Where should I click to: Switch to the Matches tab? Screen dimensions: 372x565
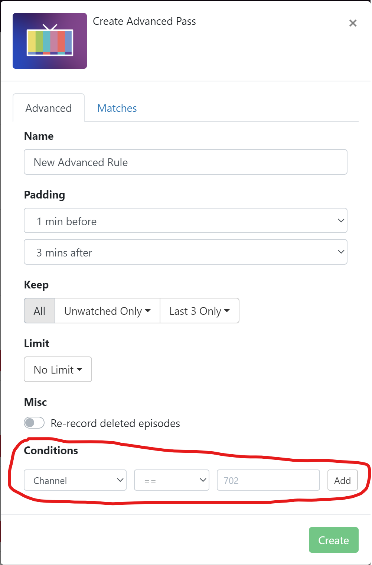(x=117, y=108)
